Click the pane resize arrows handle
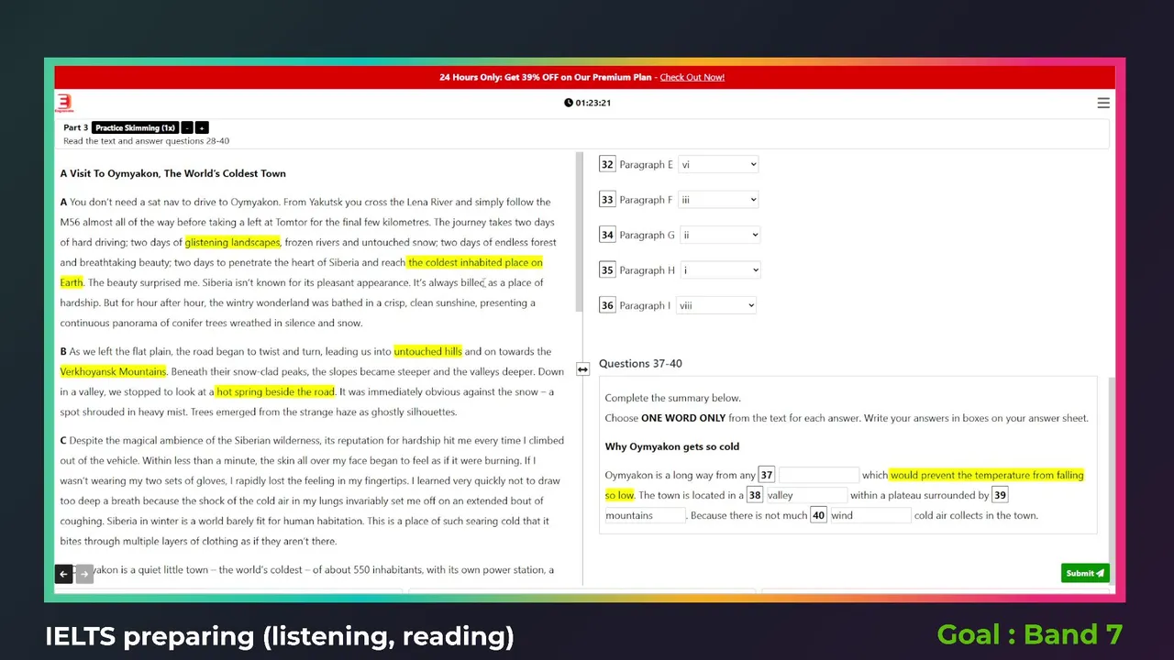Image resolution: width=1174 pixels, height=660 pixels. (582, 369)
